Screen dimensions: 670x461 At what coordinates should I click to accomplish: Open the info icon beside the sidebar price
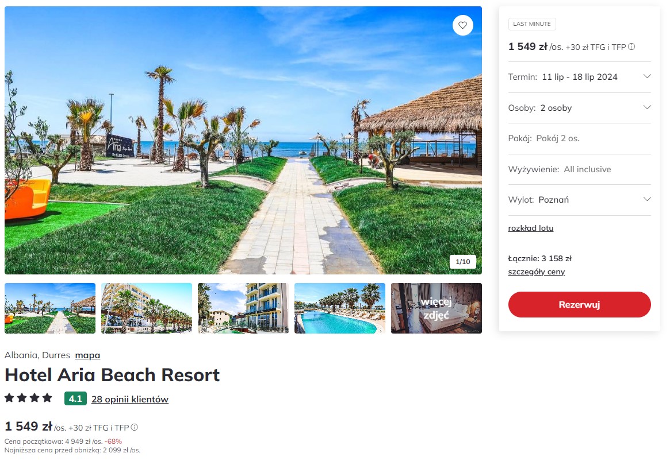pos(631,47)
